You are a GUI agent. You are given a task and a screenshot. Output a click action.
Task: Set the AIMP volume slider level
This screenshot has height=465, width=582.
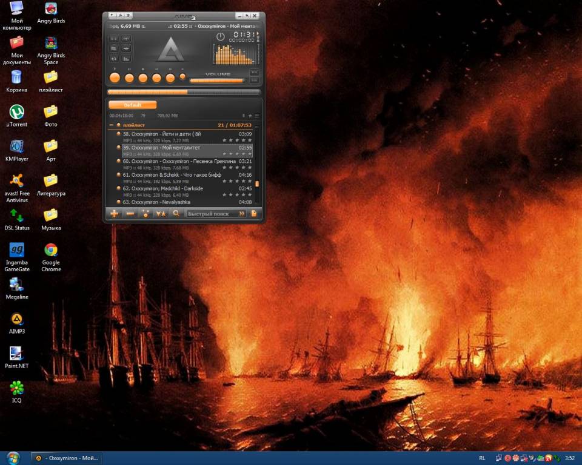tap(217, 81)
